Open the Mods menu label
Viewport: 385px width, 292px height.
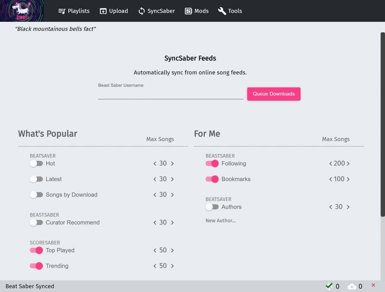coord(202,11)
